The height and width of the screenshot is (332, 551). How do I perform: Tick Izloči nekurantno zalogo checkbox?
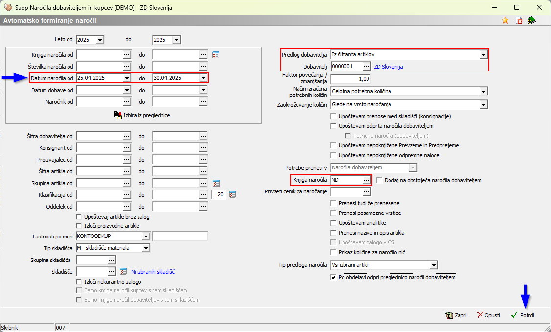79,282
